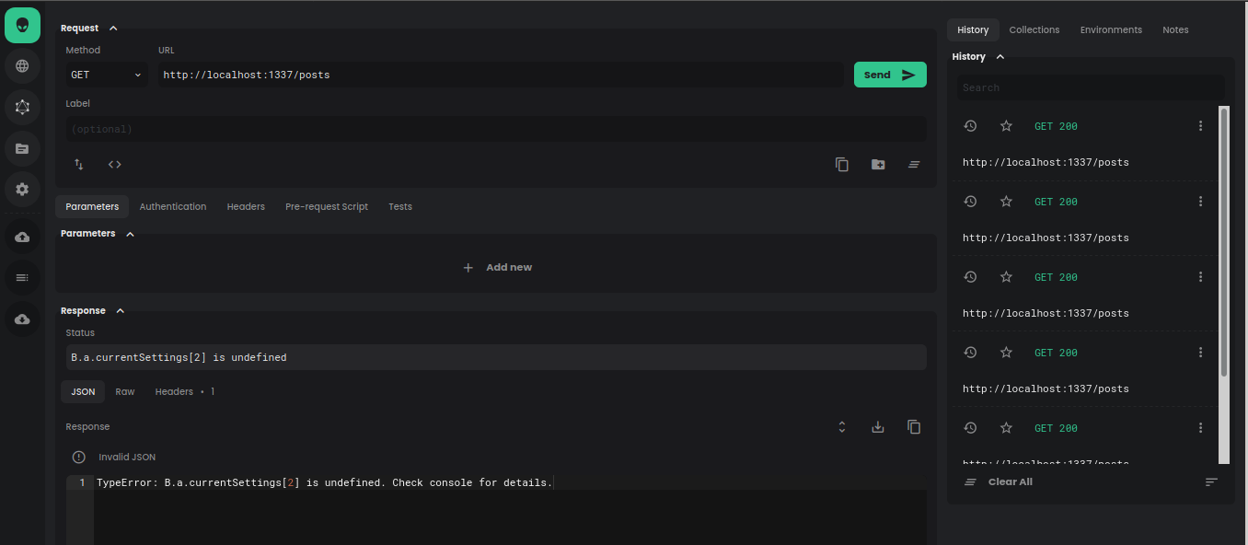
Task: Click the cloud upload icon in sidebar
Action: 22,237
